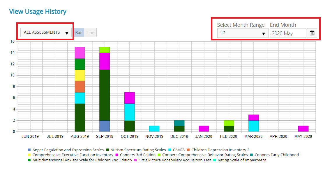Click the View Usage History heading
This screenshot has width=330, height=173.
(x=38, y=12)
